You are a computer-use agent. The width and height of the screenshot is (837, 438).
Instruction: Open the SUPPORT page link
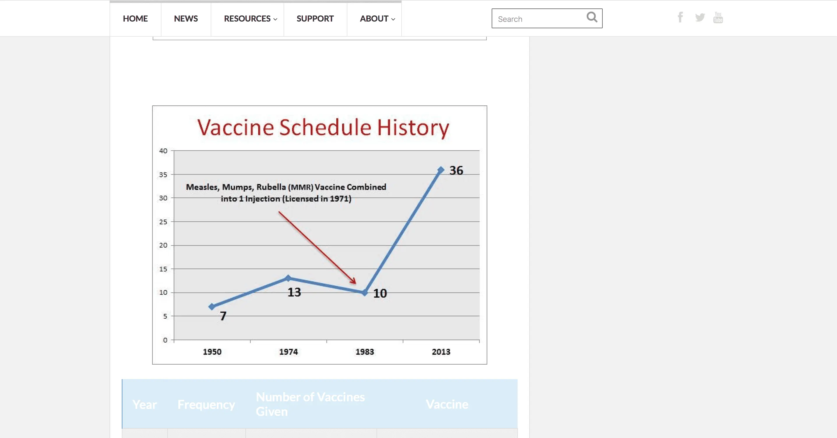pos(315,19)
